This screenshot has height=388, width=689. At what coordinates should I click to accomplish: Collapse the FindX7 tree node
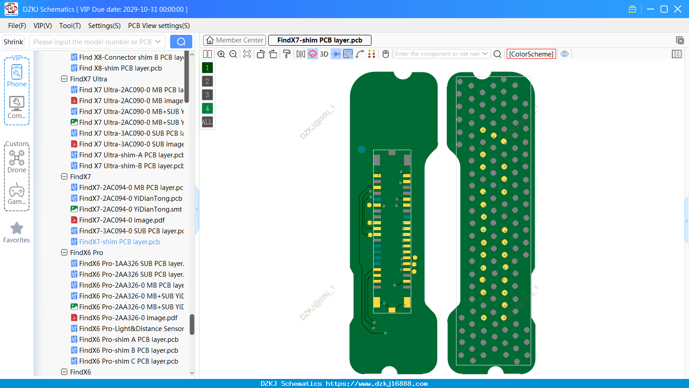64,176
